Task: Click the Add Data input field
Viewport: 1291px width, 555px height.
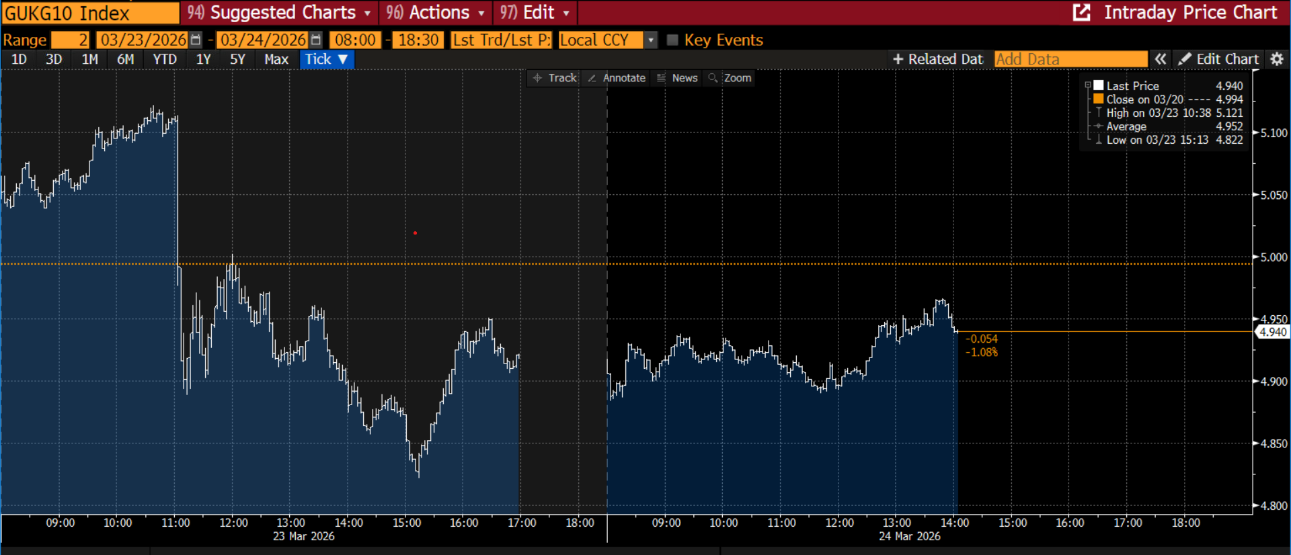Action: point(1070,59)
